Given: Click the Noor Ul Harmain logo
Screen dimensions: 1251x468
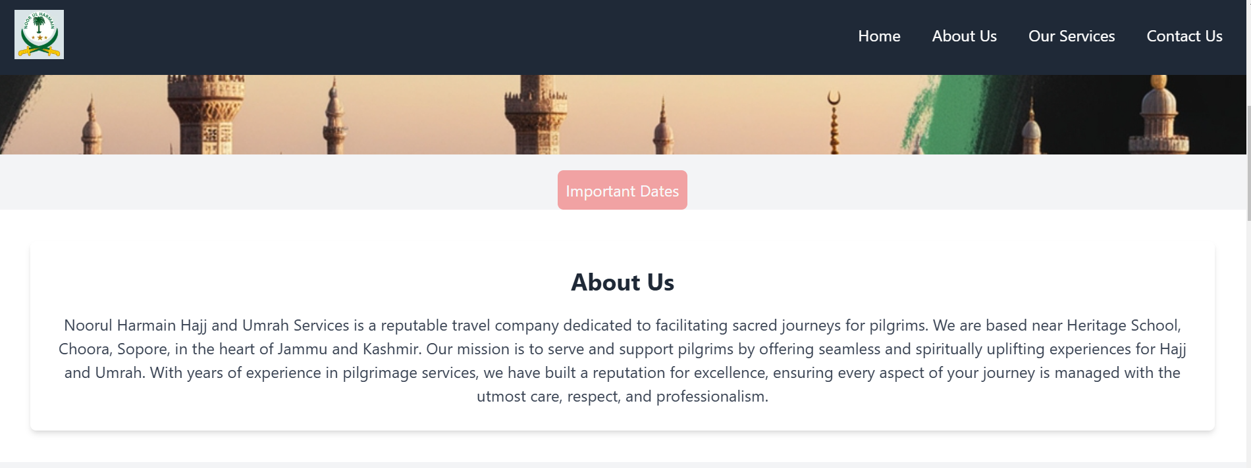Looking at the screenshot, I should [39, 35].
